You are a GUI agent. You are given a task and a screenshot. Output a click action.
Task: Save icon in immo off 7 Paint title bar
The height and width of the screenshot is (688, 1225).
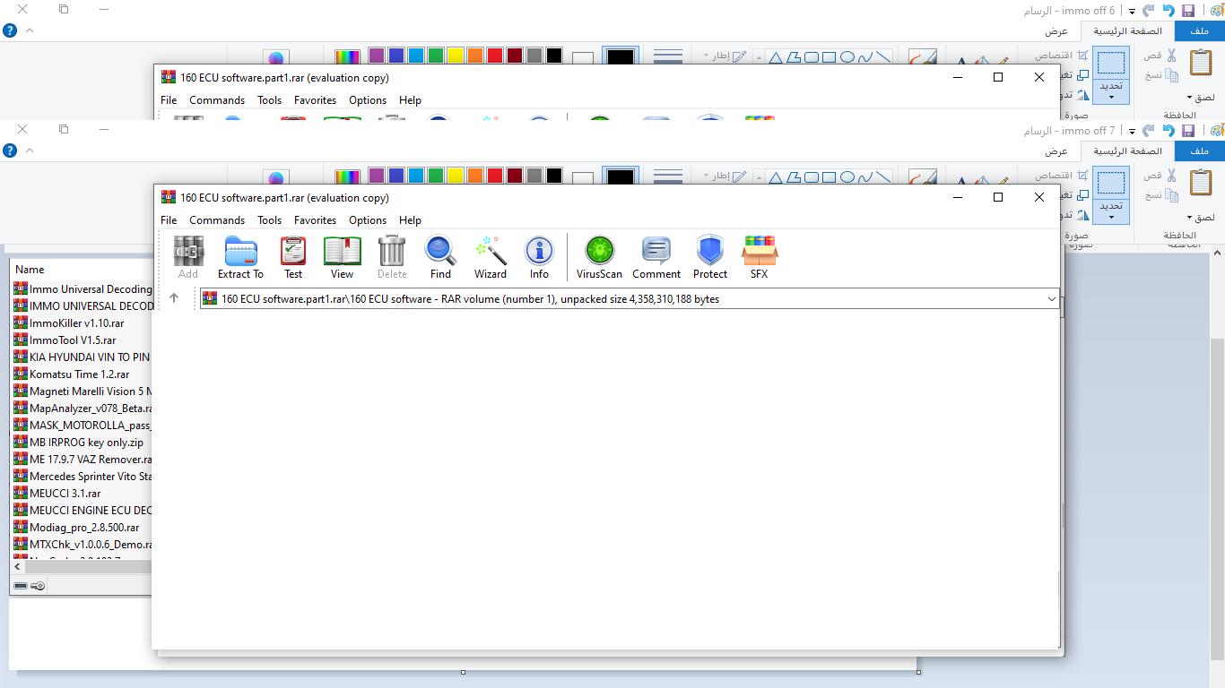click(x=1187, y=131)
